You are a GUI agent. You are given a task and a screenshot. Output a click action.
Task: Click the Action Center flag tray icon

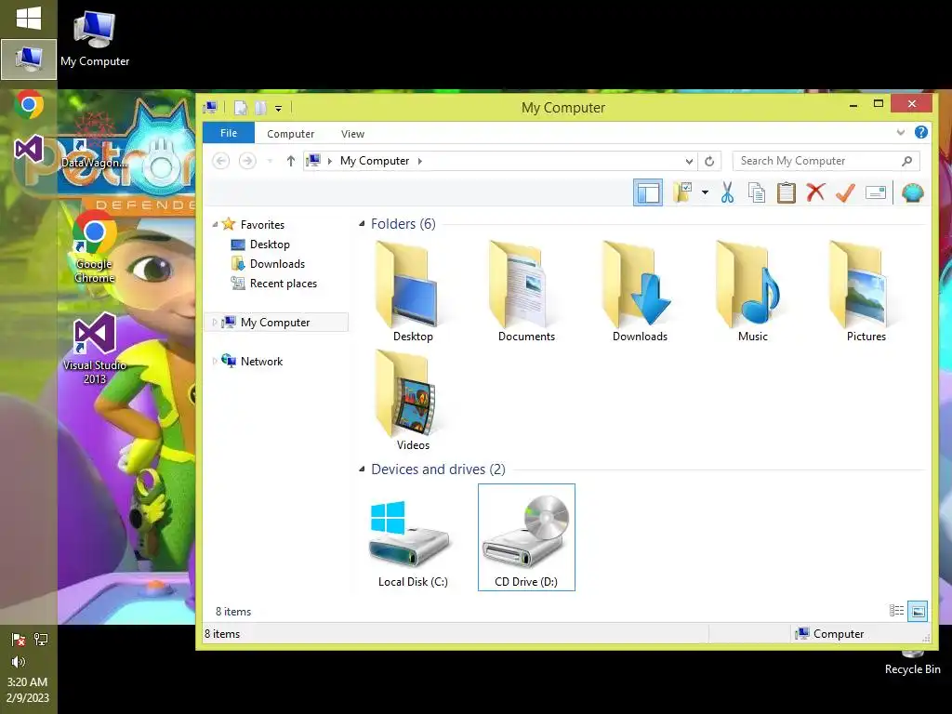[19, 640]
